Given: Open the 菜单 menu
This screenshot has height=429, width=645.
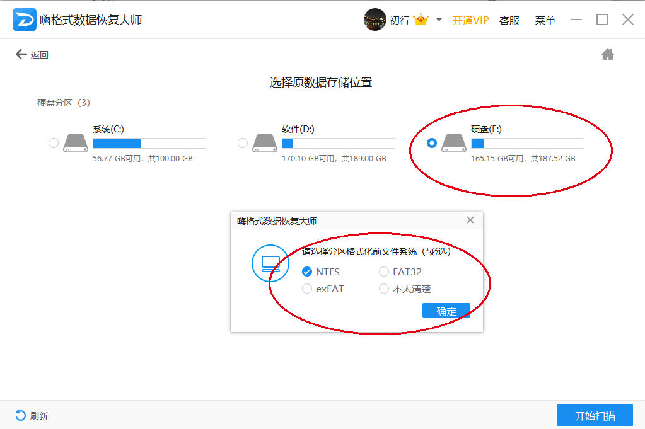Looking at the screenshot, I should tap(545, 20).
